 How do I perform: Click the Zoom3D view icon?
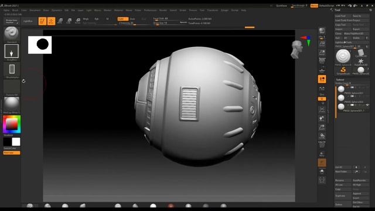(322, 127)
